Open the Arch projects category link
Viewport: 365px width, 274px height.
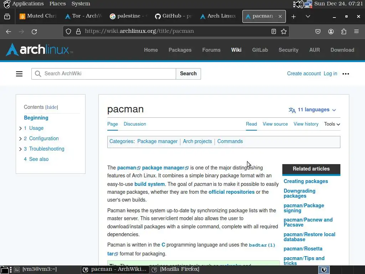[197, 141]
